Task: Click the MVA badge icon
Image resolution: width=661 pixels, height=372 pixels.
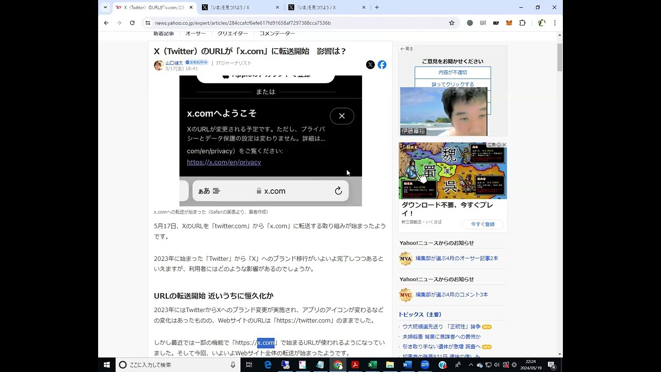Action: click(406, 258)
